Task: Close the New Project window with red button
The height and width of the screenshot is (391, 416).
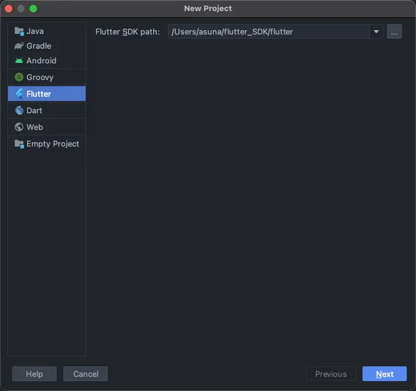Action: click(x=9, y=9)
